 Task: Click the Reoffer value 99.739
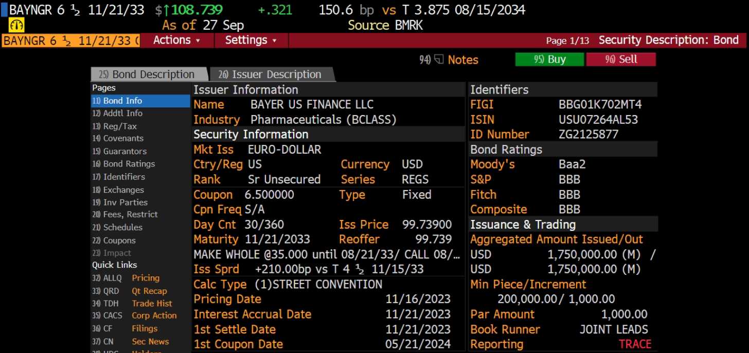coord(433,239)
